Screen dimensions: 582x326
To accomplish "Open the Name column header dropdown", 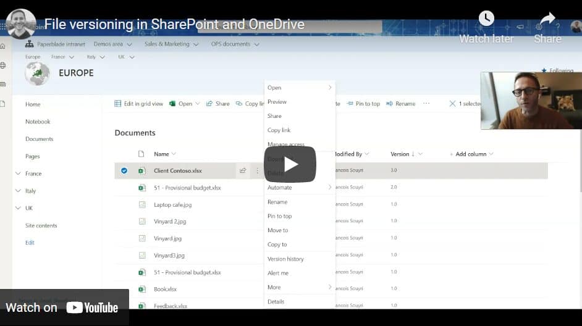I will point(173,154).
